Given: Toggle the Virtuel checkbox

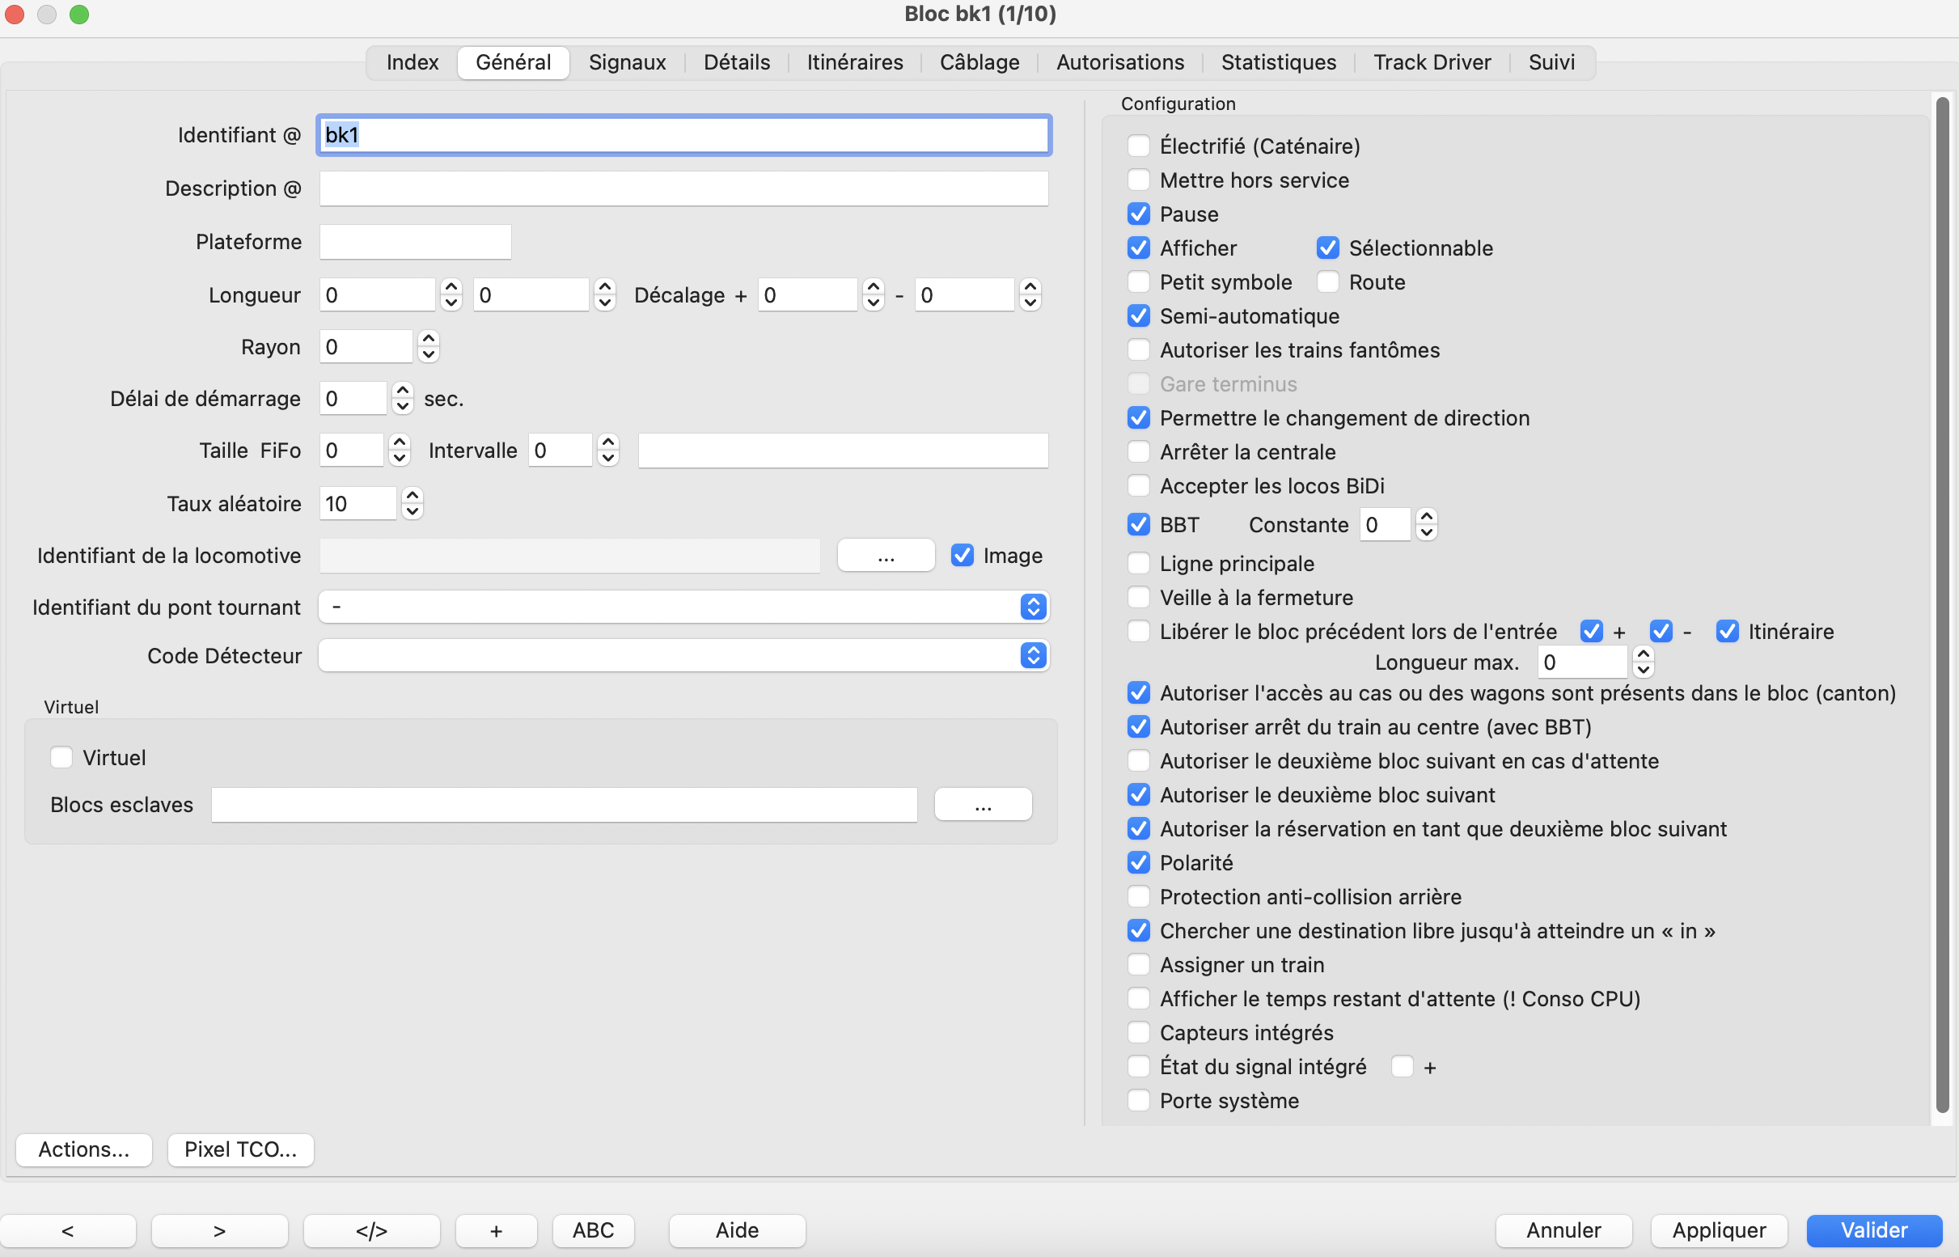Looking at the screenshot, I should 61,757.
